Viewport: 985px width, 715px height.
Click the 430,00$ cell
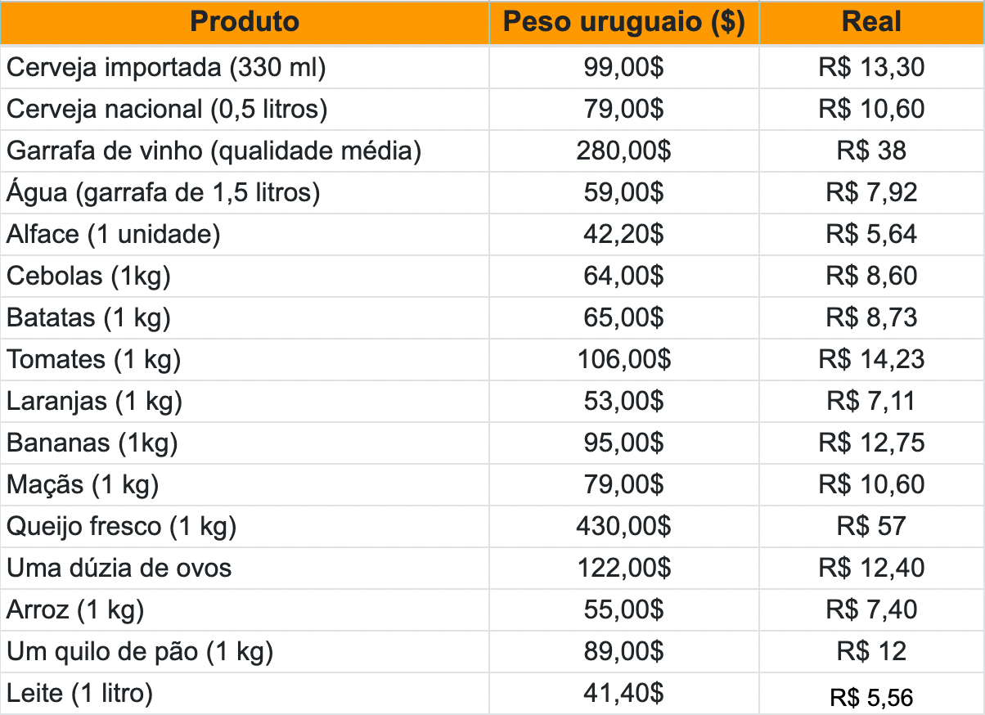[623, 526]
